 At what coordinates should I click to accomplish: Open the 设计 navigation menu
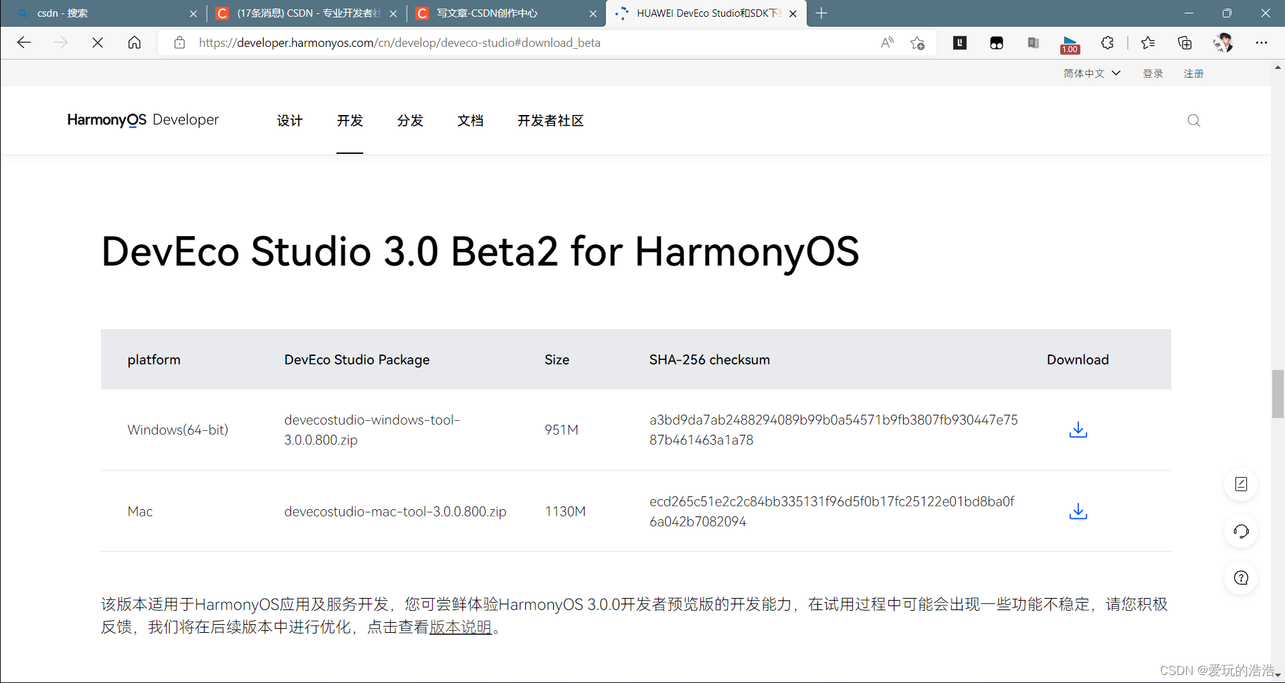290,120
